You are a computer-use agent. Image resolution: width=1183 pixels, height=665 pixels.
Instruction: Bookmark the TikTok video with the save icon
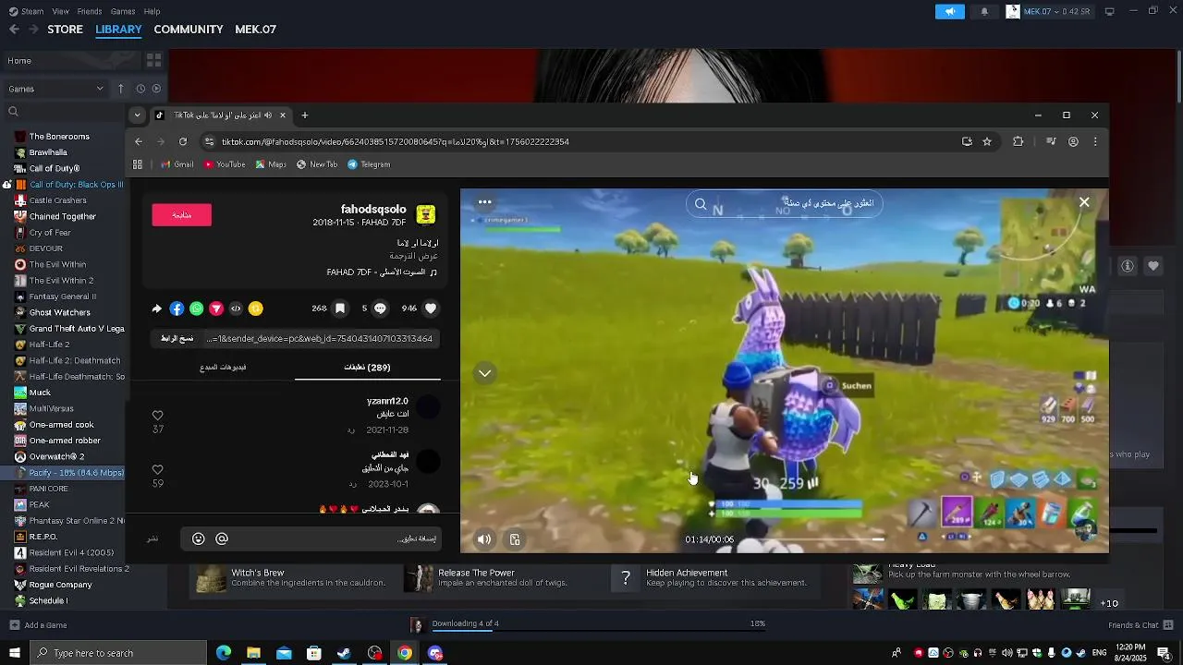pyautogui.click(x=340, y=308)
